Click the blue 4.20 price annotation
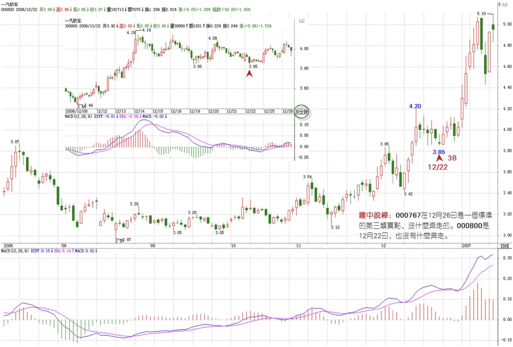 [x=415, y=106]
